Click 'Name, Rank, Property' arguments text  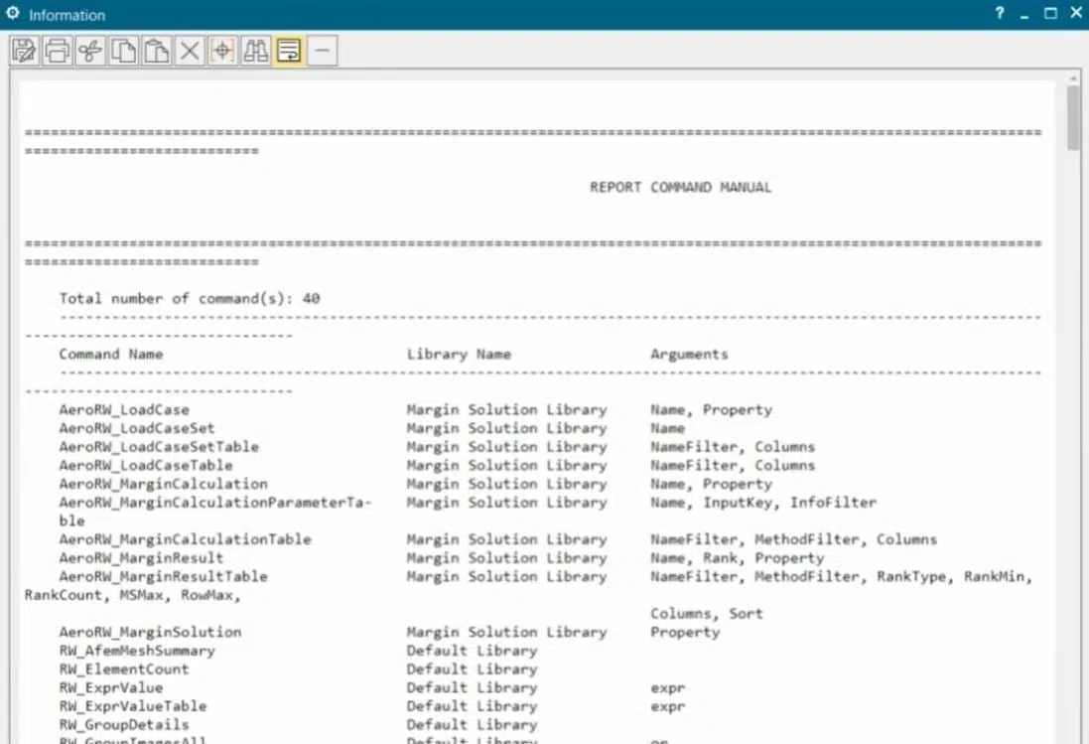[737, 558]
